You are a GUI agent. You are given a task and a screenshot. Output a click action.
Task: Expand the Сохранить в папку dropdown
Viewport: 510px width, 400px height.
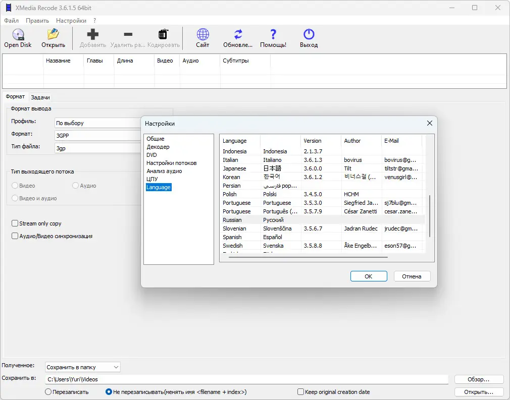[83, 367]
